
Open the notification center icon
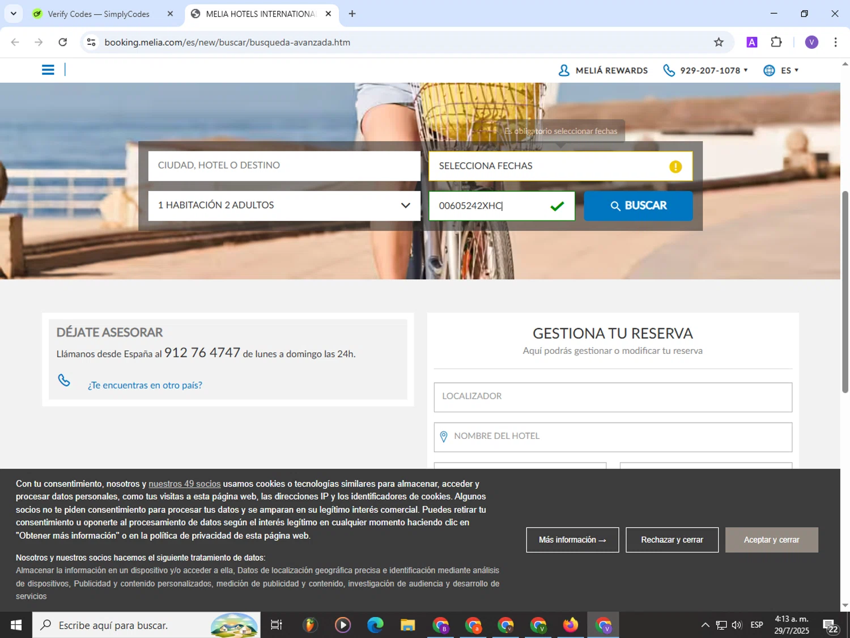[x=831, y=626]
